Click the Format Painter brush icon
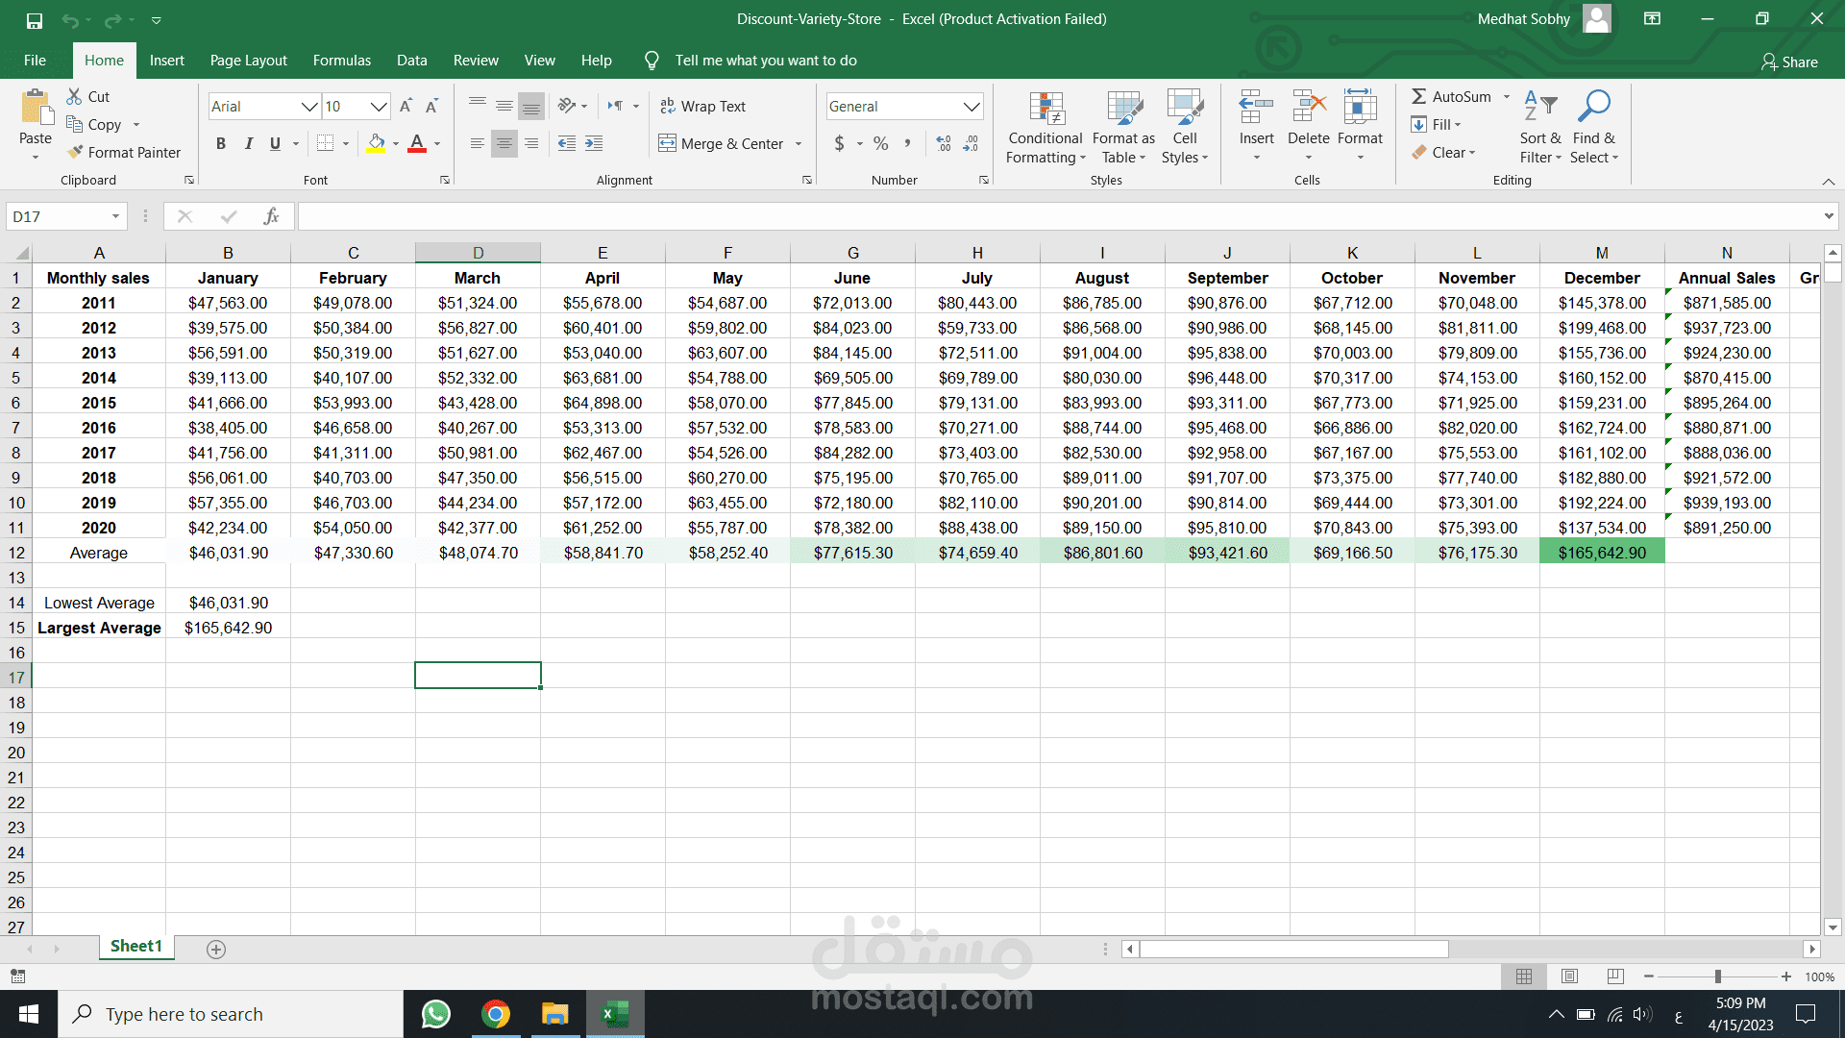The width and height of the screenshot is (1845, 1038). (x=76, y=152)
